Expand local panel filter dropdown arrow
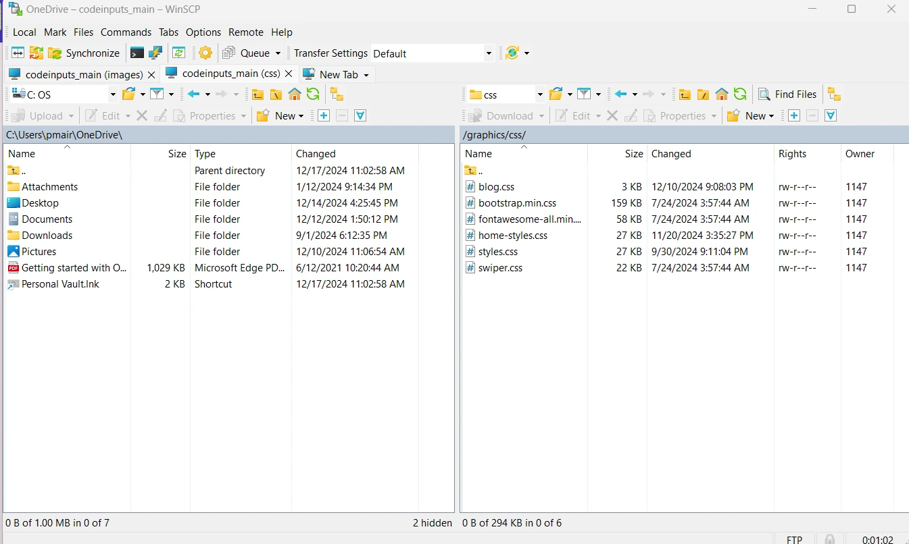The width and height of the screenshot is (909, 544). pyautogui.click(x=171, y=94)
